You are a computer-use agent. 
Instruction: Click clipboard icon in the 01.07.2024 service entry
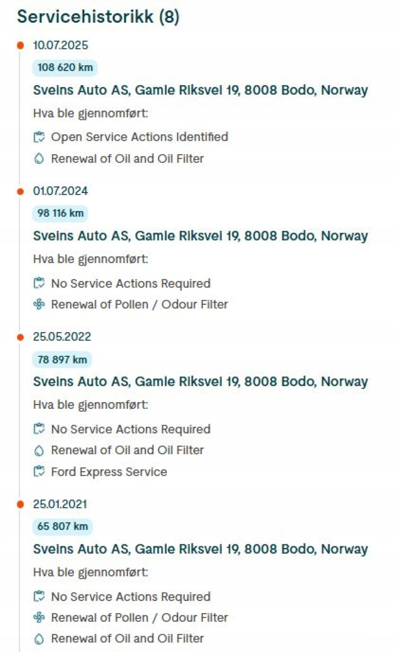tap(39, 283)
